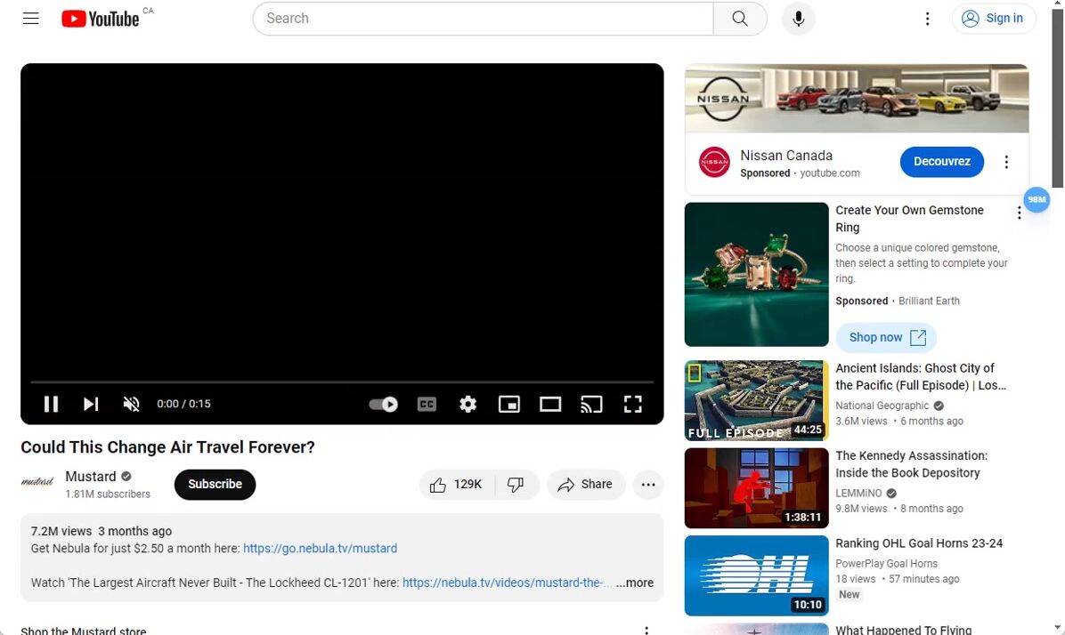1065x635 pixels.
Task: Open 'Create Your Own Gemstone Ring' title
Action: point(909,219)
